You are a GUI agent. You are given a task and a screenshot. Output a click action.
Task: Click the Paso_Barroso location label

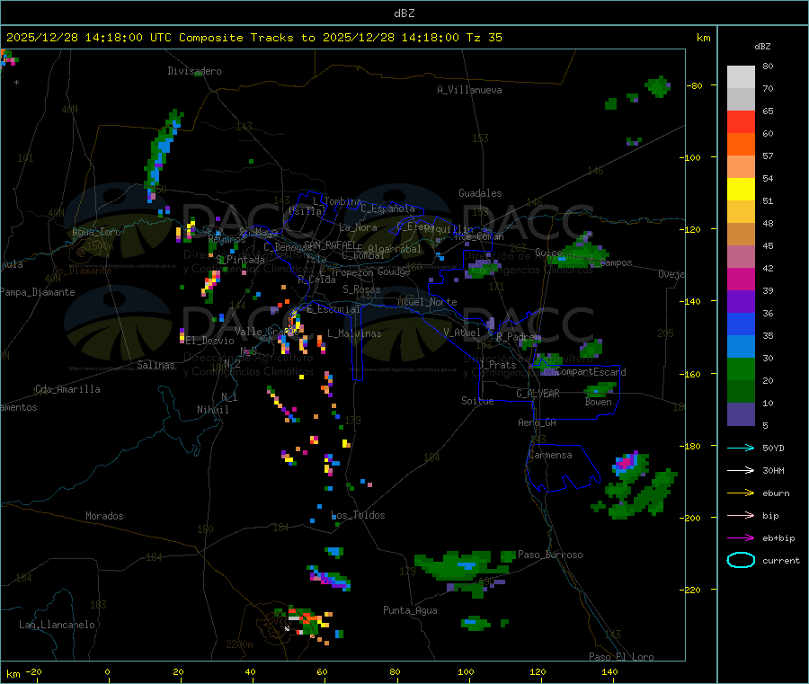550,555
